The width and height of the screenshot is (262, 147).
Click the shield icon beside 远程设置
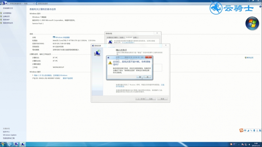pos(1,16)
